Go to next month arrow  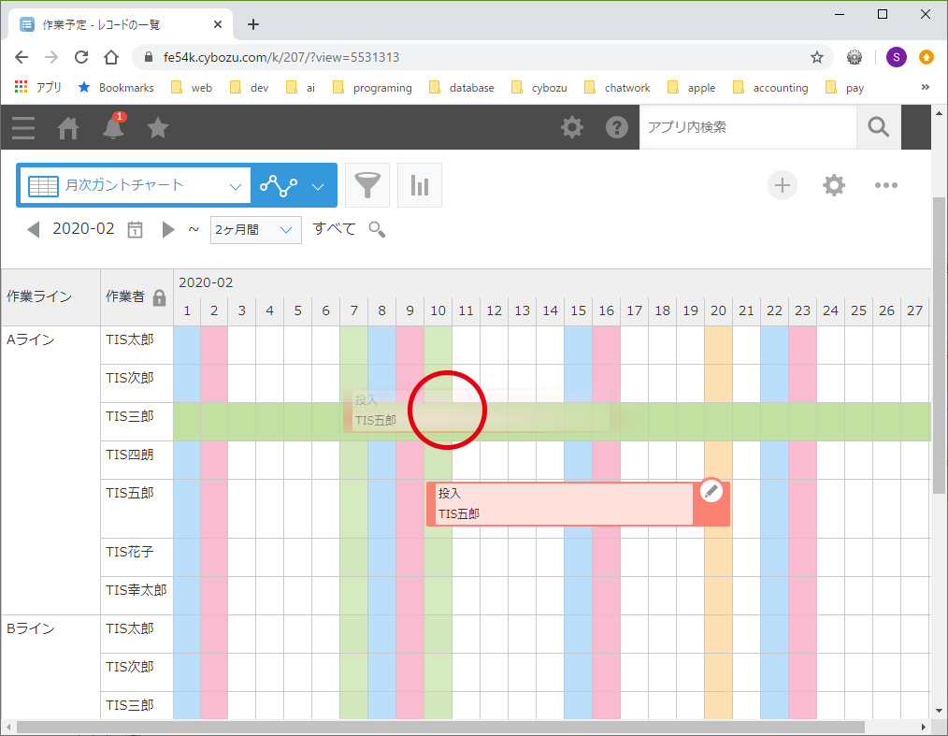click(168, 229)
